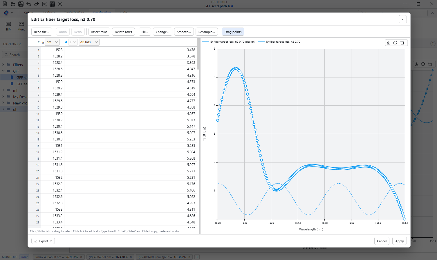The image size is (437, 260).
Task: Click the Mono ribbon tool icon
Action: 21,24
